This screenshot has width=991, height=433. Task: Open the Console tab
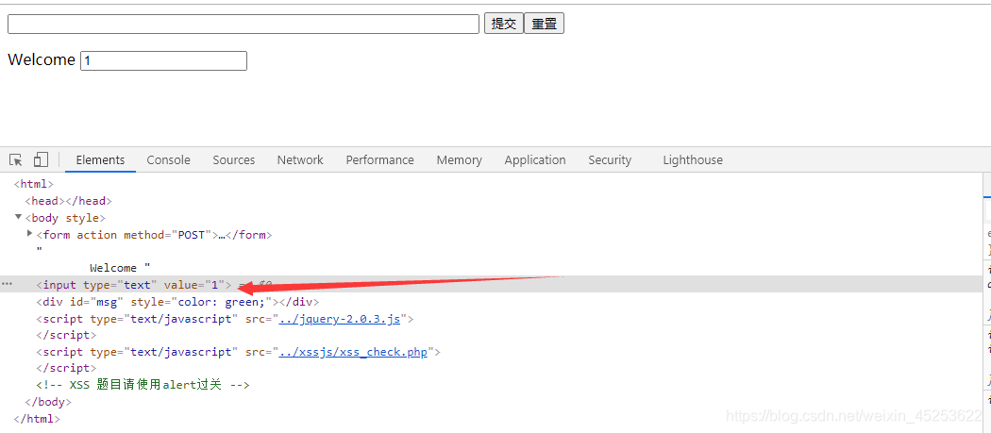coord(168,160)
